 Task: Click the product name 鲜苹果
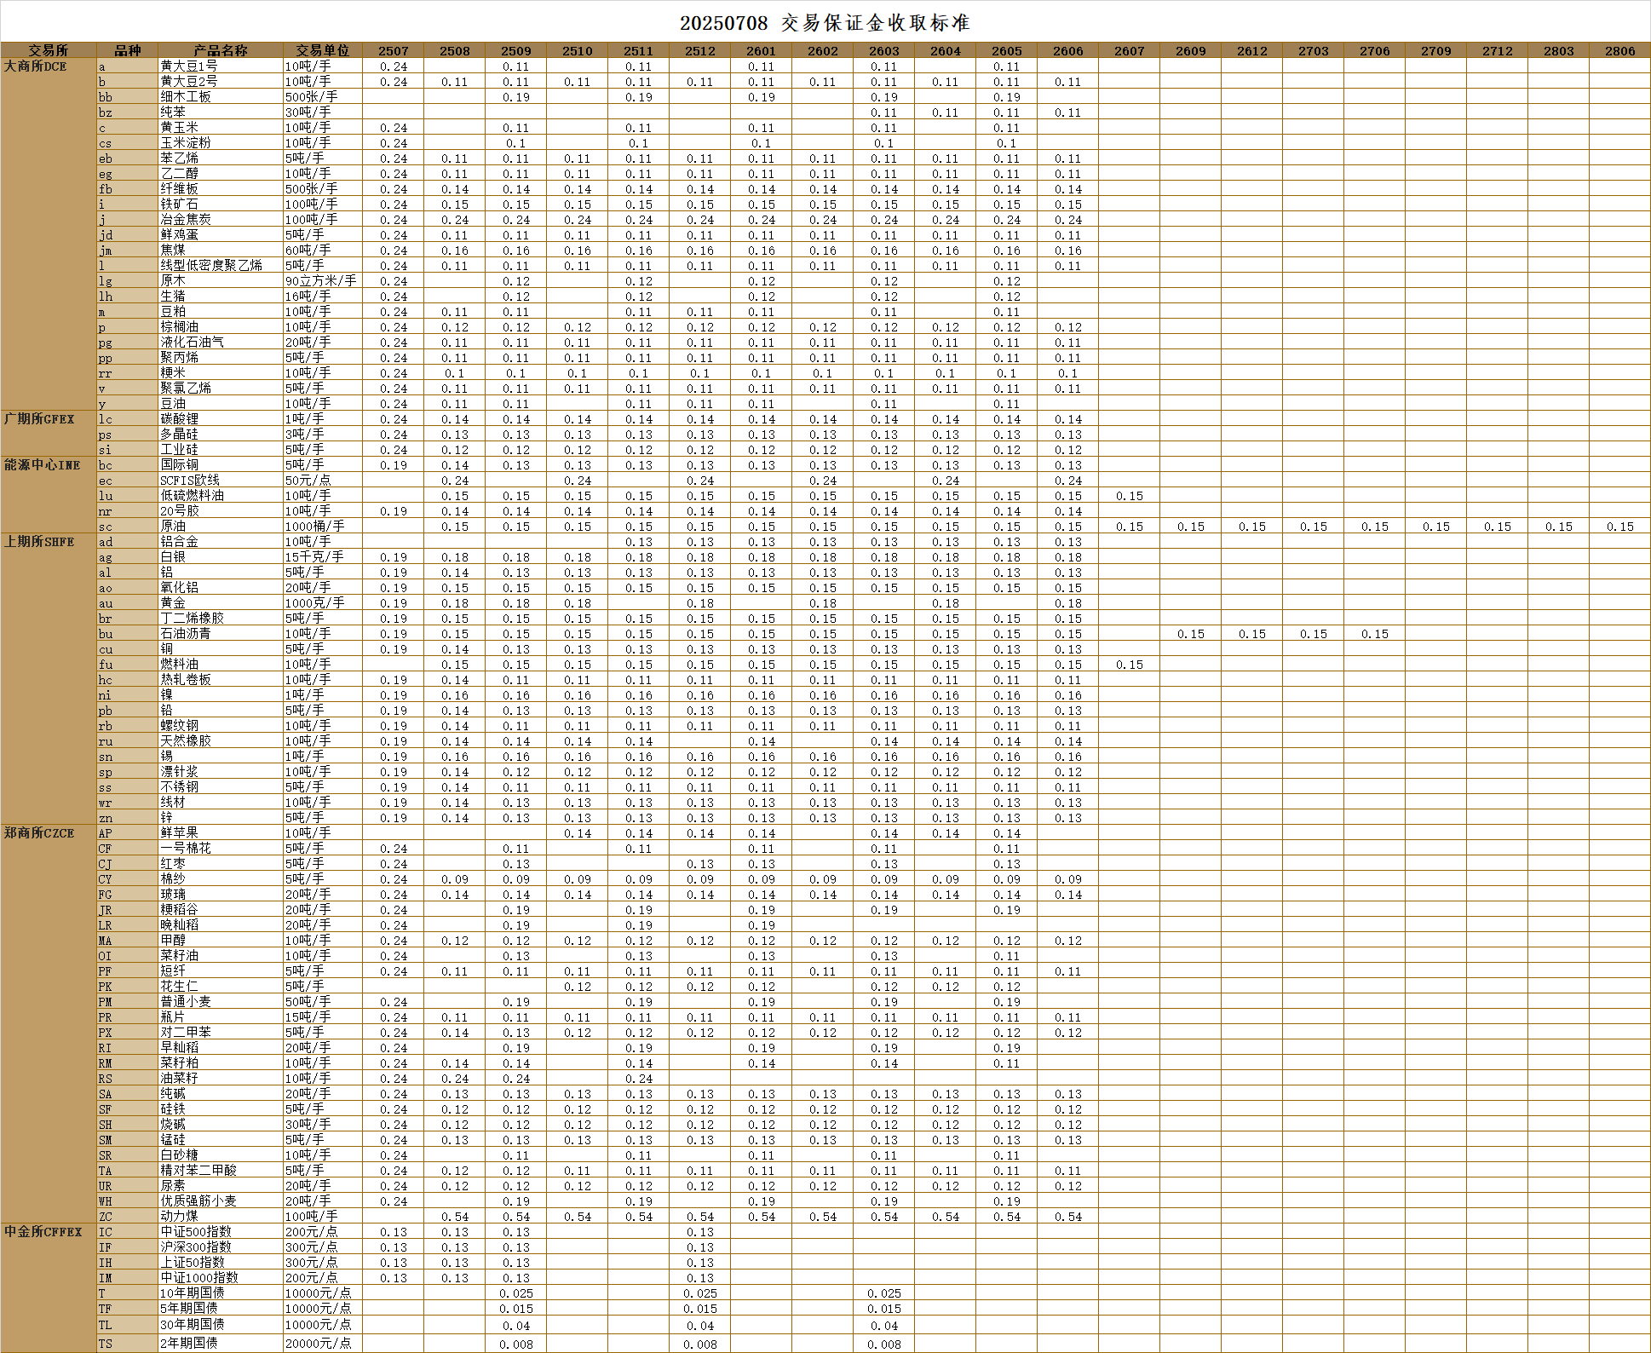coord(180,833)
